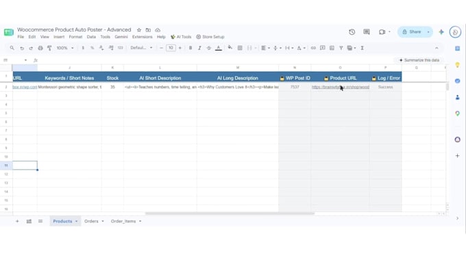Open text rotation dropdown

[x=301, y=48]
